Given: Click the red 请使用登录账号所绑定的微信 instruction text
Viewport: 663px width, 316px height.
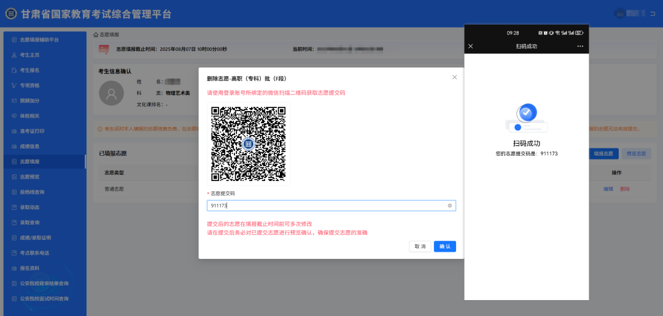Looking at the screenshot, I should (x=276, y=93).
